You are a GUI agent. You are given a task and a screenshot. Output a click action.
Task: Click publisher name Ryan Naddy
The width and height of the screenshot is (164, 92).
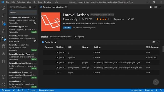70,19
